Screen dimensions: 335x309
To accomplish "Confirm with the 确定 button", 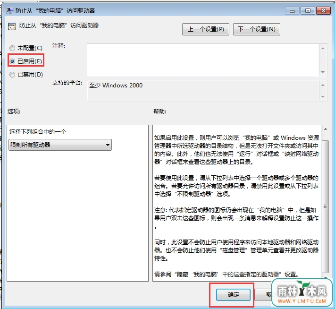I will [233, 295].
